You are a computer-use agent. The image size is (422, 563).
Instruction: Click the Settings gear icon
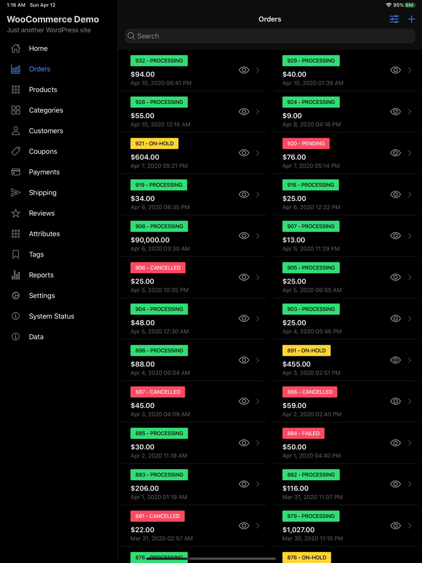pyautogui.click(x=16, y=295)
